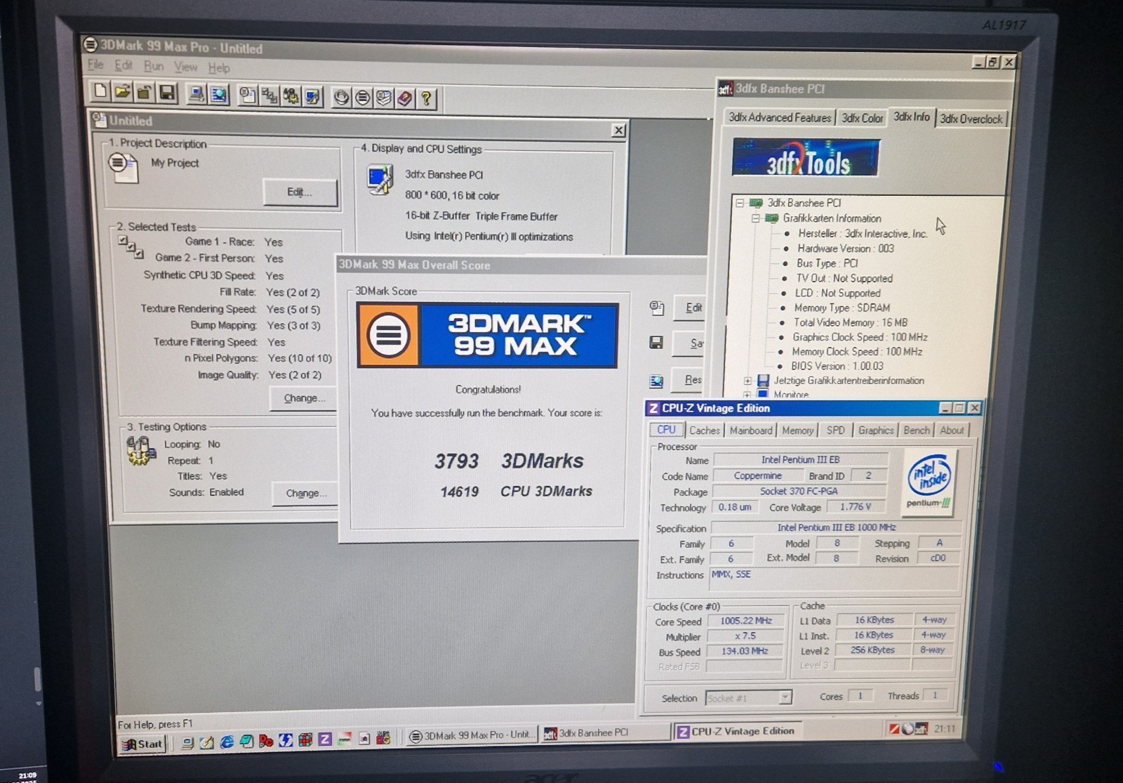The width and height of the screenshot is (1123, 783).
Task: Click the testing options gears toolbar icon
Action: tap(291, 96)
